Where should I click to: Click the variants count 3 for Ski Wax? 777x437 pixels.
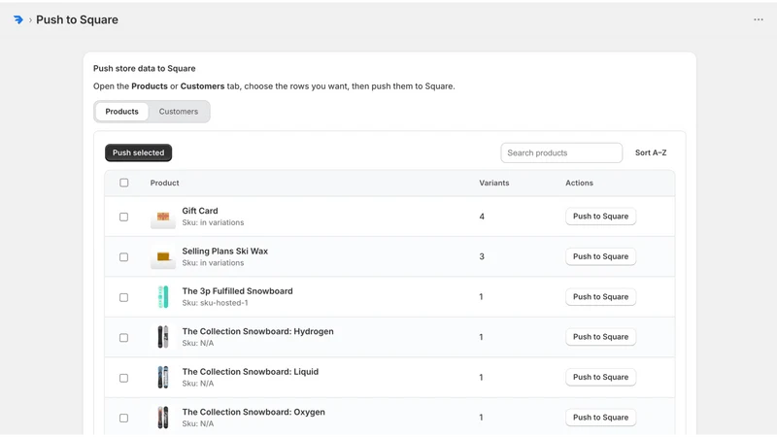click(482, 256)
